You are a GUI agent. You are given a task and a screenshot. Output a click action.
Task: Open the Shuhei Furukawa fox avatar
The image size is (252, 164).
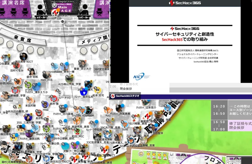tap(131, 141)
